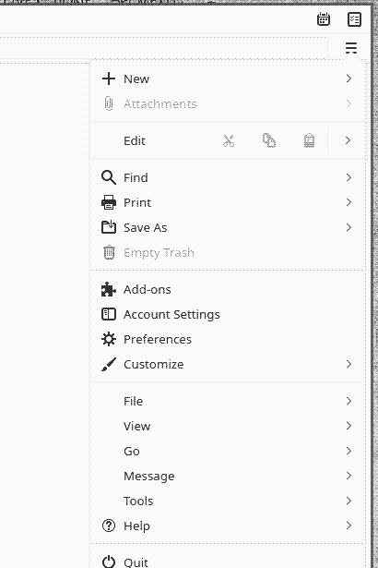Open Account Settings
The width and height of the screenshot is (378, 568).
[228, 314]
